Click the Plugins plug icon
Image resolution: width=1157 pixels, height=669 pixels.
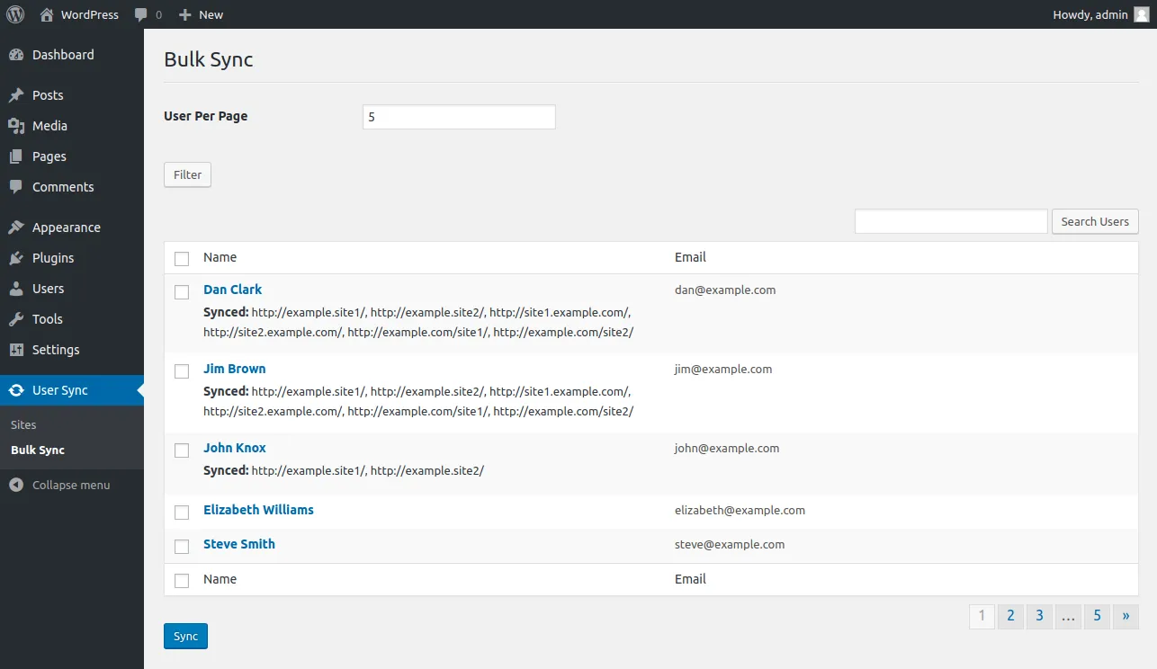[16, 258]
